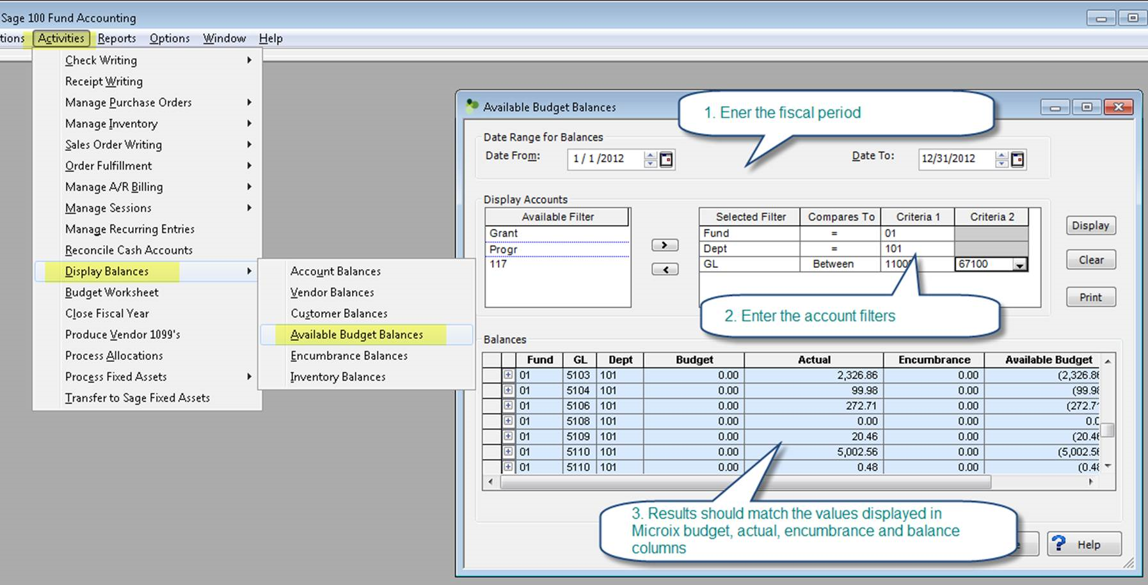Open the Criteria 2 dropdown for GL
1148x585 pixels.
pyautogui.click(x=1019, y=265)
